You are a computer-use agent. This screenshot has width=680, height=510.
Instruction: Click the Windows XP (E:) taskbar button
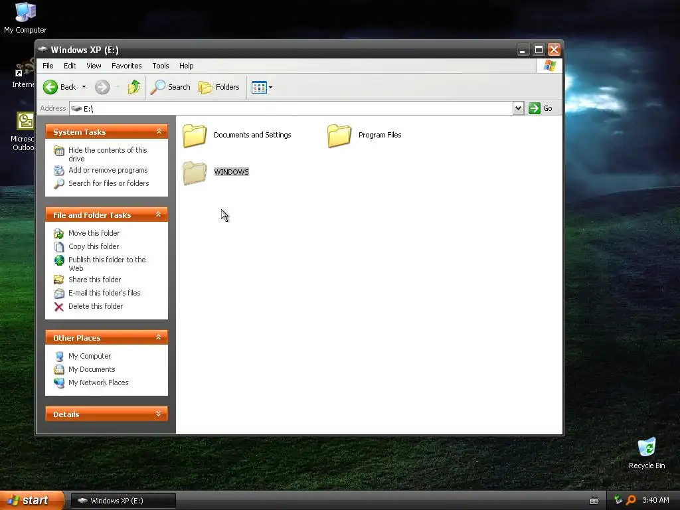point(123,501)
